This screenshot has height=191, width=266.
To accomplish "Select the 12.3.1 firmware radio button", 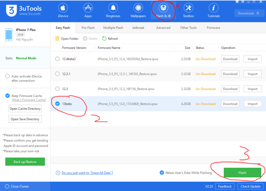I will 57,74.
